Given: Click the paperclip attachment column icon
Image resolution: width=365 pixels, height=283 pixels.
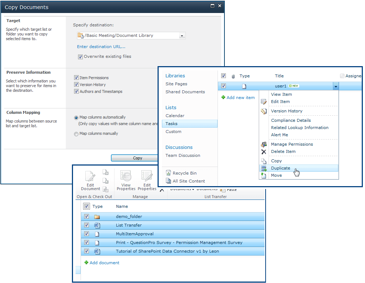Looking at the screenshot, I should [233, 76].
